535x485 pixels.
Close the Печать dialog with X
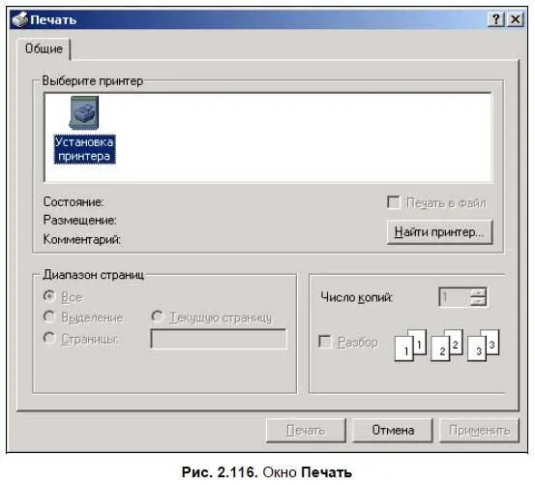(x=516, y=19)
